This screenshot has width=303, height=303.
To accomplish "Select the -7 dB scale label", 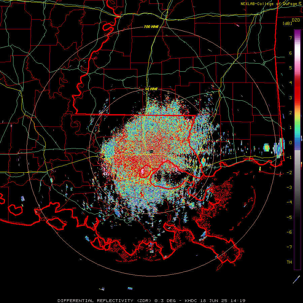I will coord(289,247).
